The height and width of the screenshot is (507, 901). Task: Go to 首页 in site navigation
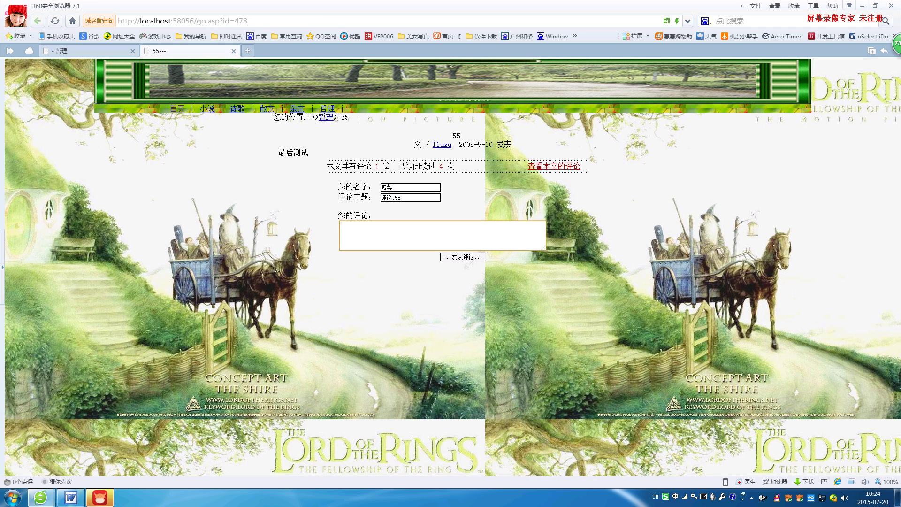click(177, 108)
